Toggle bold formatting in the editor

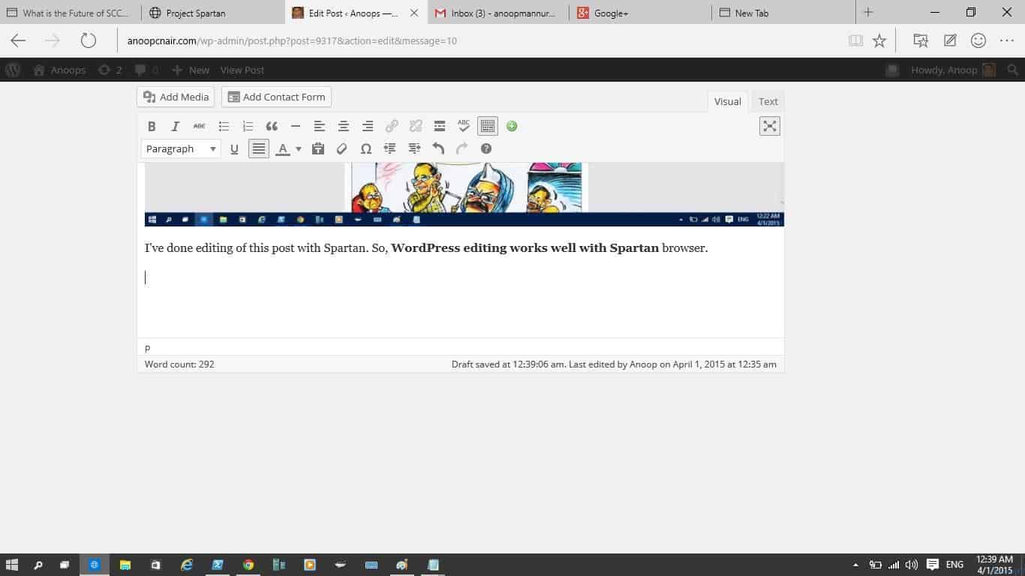click(152, 126)
